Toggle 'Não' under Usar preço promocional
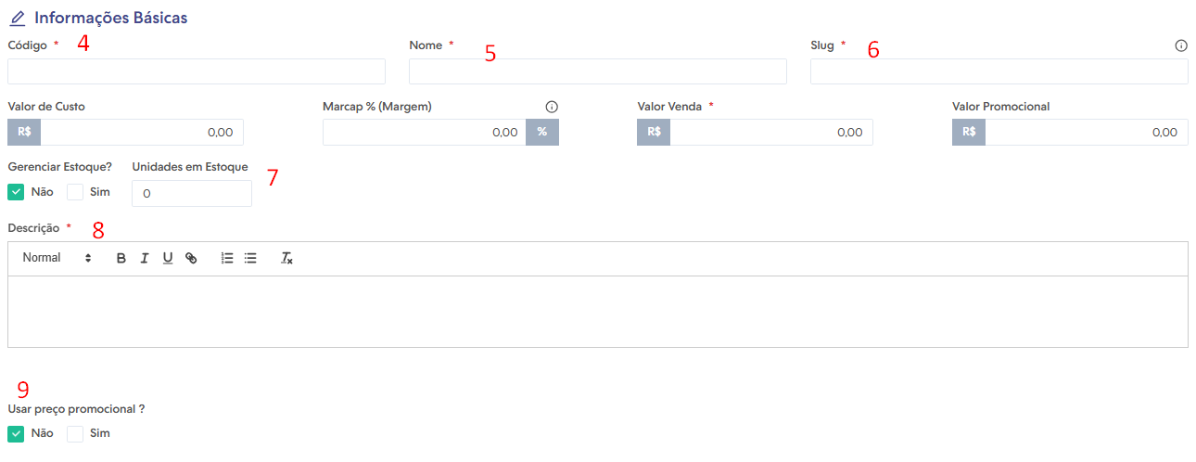This screenshot has width=1196, height=462. click(16, 433)
